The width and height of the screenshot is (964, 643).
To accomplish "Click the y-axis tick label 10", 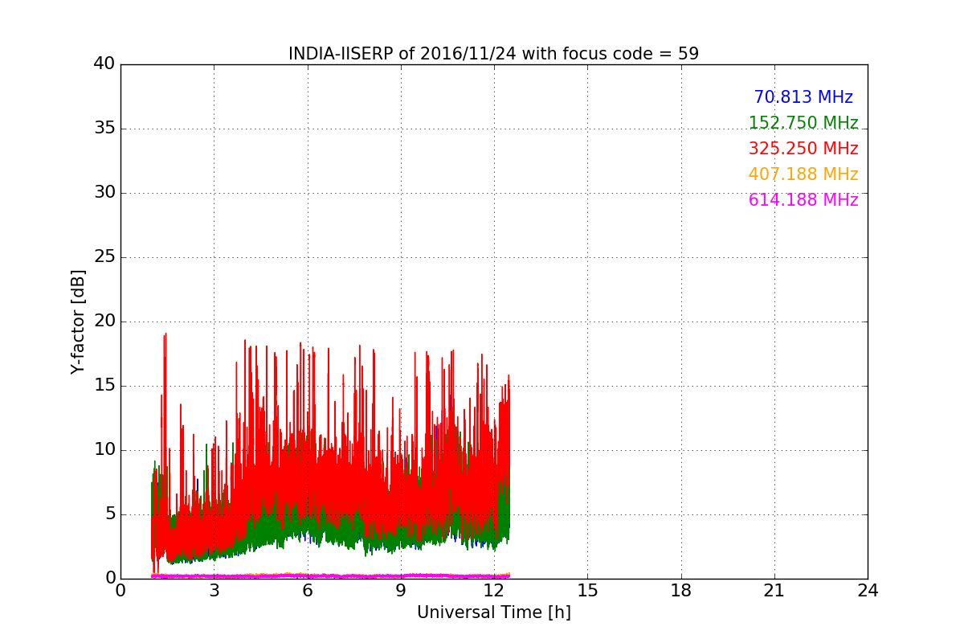I will (x=104, y=450).
